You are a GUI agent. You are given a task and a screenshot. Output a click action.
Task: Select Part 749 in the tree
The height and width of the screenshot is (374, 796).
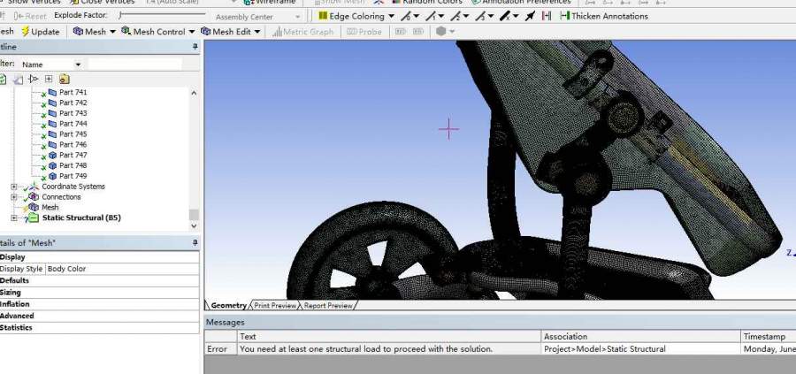click(73, 176)
